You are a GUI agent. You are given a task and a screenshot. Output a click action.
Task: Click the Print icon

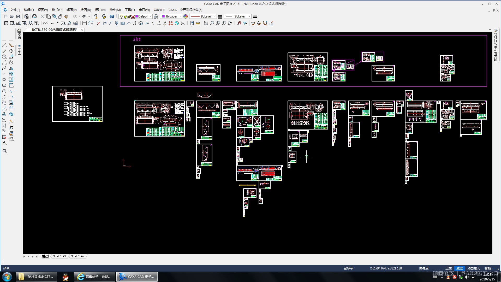click(34, 16)
